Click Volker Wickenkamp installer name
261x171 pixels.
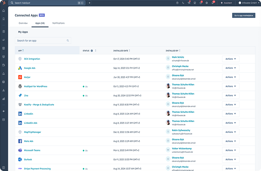pyautogui.click(x=182, y=149)
